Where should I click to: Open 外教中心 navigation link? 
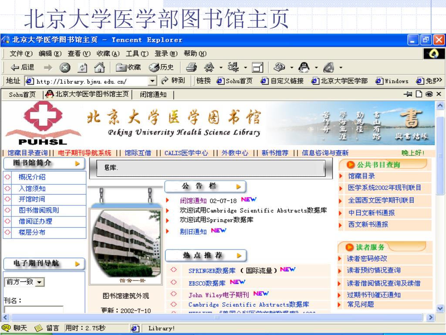pyautogui.click(x=235, y=153)
